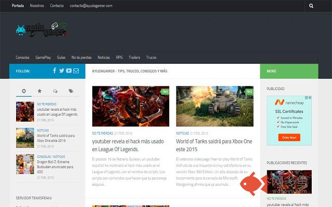Open the Guías category

[x=61, y=57]
